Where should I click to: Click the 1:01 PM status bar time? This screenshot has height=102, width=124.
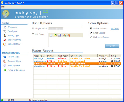click(10, 100)
